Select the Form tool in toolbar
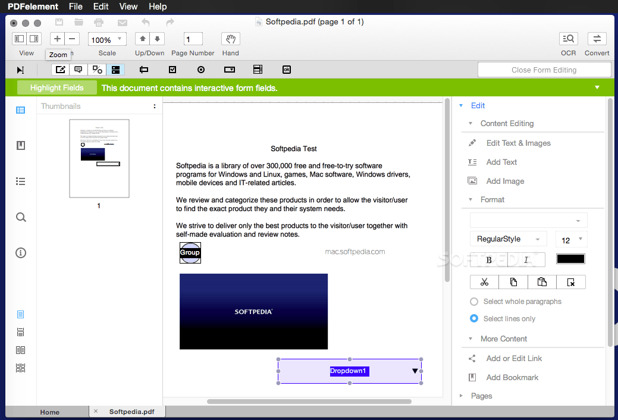Viewport: 618px width, 420px height. pos(115,70)
